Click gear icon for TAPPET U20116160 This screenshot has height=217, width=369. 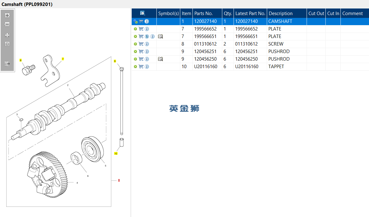pos(135,67)
